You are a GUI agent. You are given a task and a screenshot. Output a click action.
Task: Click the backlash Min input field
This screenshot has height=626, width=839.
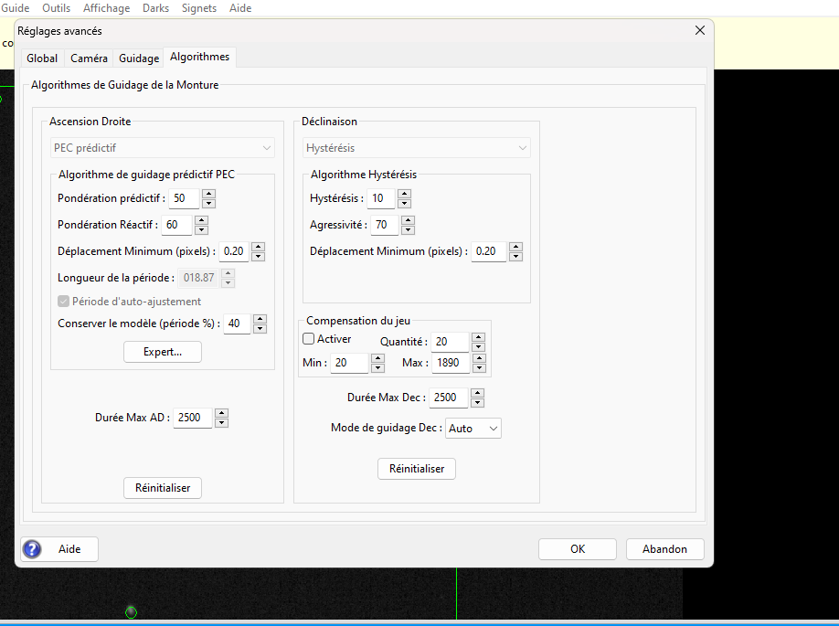point(349,363)
